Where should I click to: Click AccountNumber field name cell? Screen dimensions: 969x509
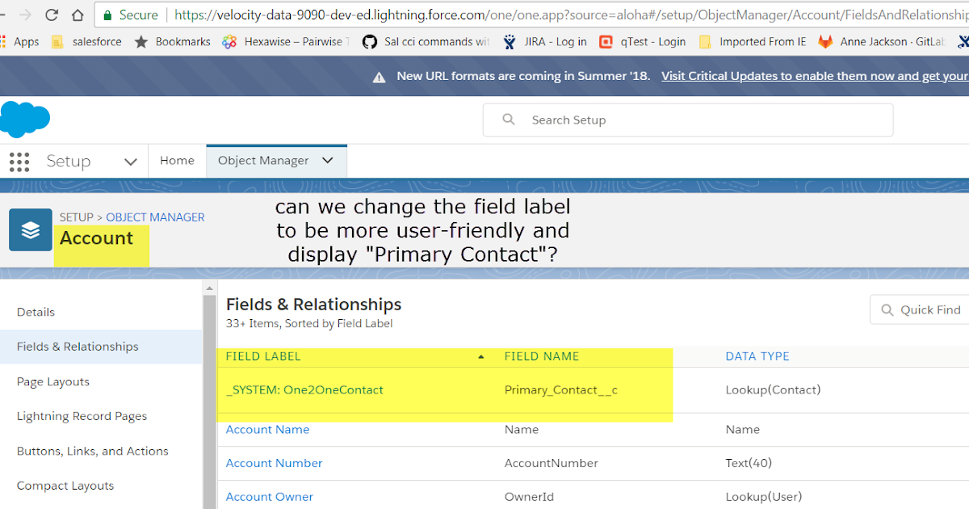coord(552,463)
